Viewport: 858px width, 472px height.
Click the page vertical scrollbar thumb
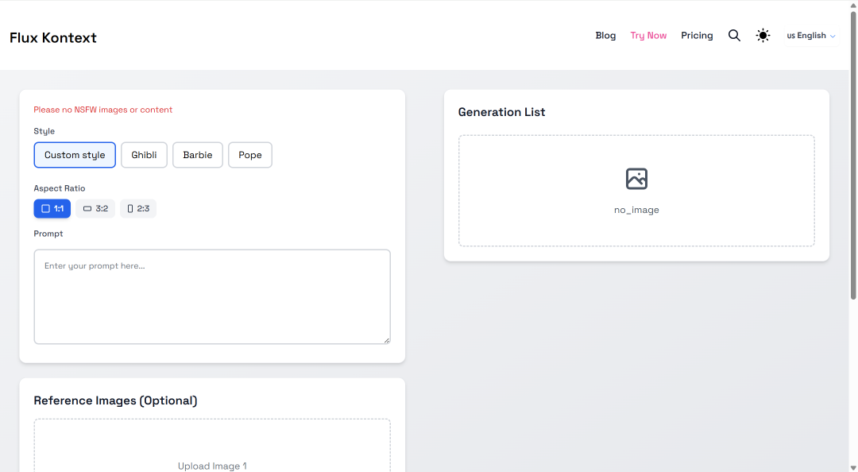coord(853,156)
